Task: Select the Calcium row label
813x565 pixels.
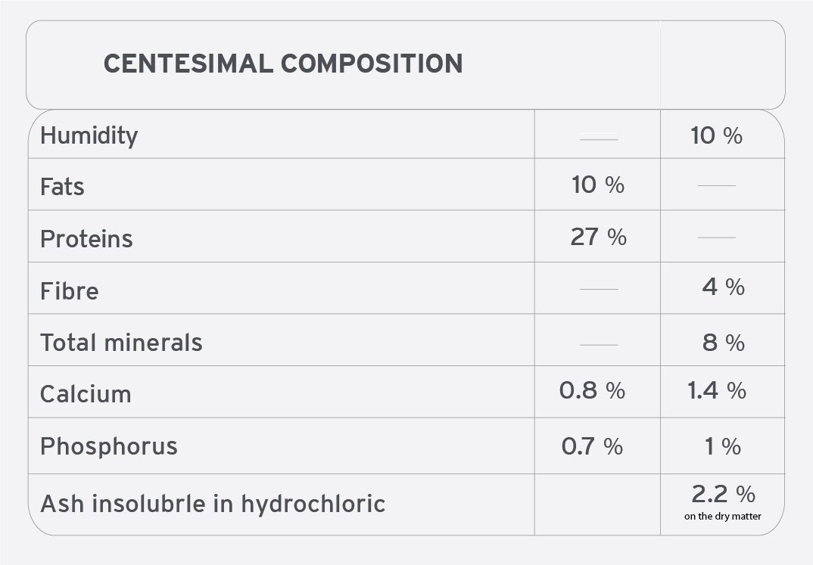Action: point(86,394)
